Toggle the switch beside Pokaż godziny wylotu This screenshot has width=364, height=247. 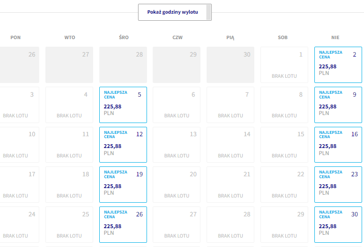(208, 12)
